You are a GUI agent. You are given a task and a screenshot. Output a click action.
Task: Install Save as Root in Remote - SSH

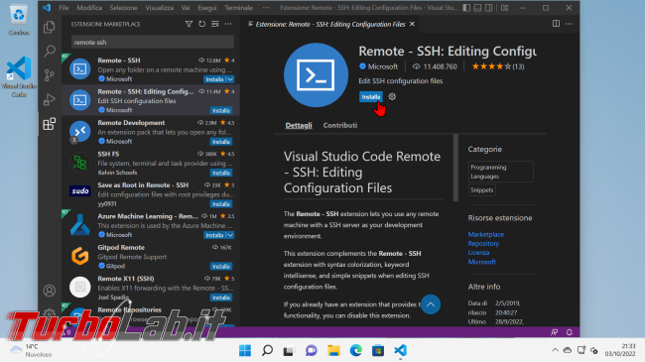click(x=221, y=204)
